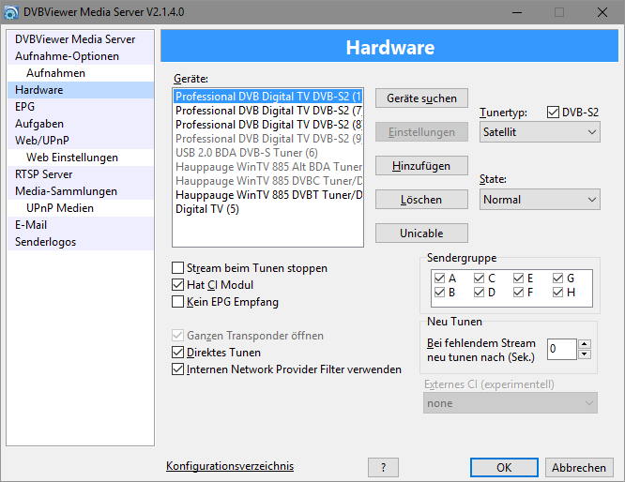The width and height of the screenshot is (625, 482).
Task: Confirm with OK button
Action: tap(504, 467)
